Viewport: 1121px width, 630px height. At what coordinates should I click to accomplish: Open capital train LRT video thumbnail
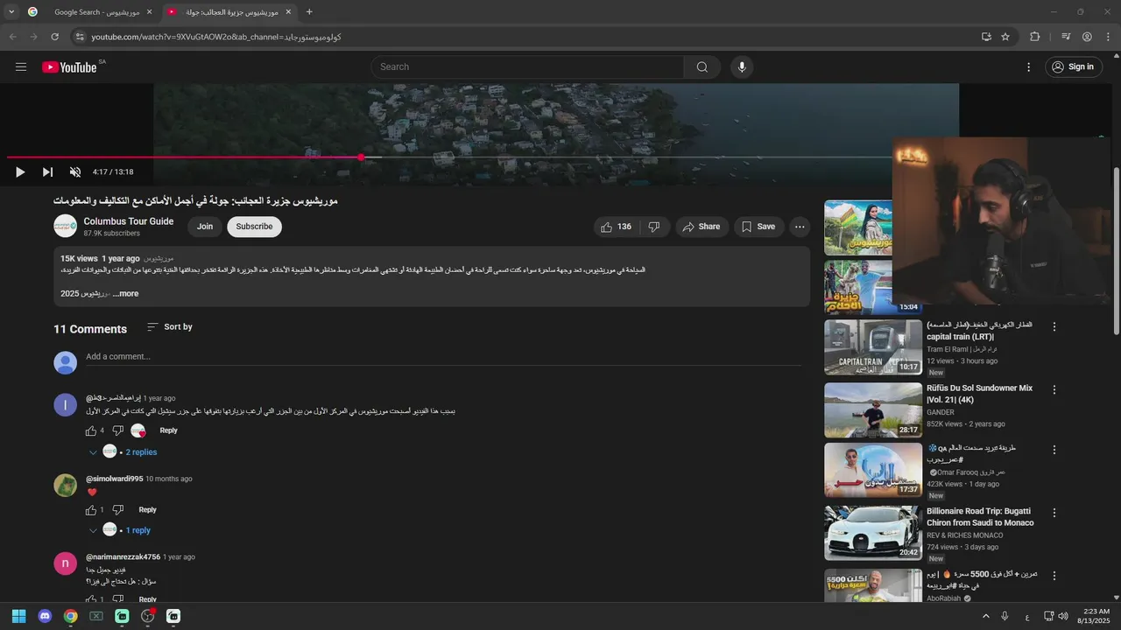coord(873,347)
